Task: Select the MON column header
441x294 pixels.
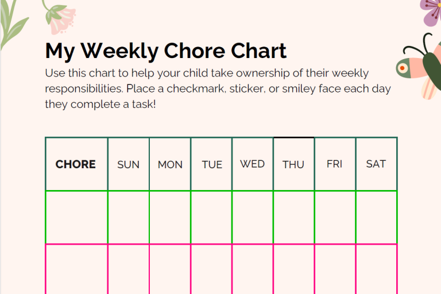Action: click(170, 164)
